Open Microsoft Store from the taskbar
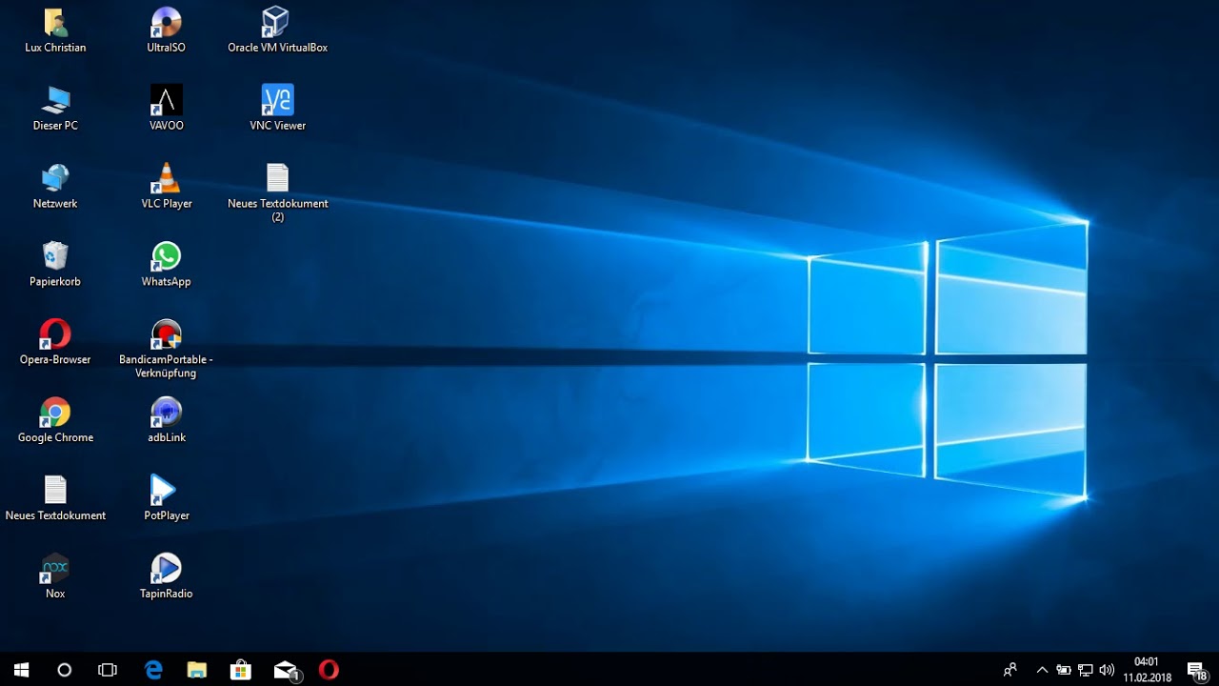1219x686 pixels. click(x=241, y=670)
